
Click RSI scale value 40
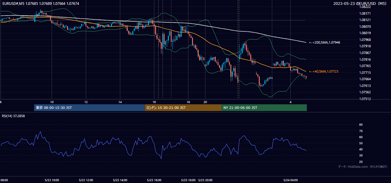361,149
